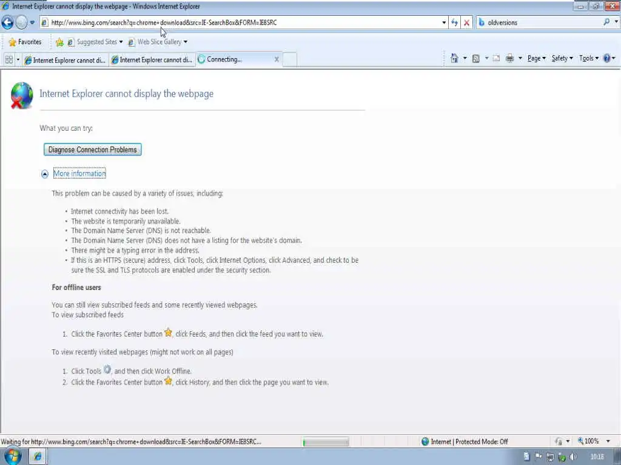
Task: Click the green check shield tray icon
Action: (x=562, y=458)
